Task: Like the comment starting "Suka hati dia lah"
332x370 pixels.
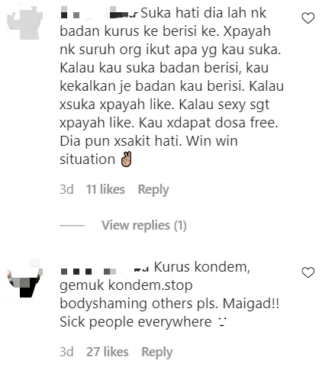Action: pyautogui.click(x=308, y=18)
